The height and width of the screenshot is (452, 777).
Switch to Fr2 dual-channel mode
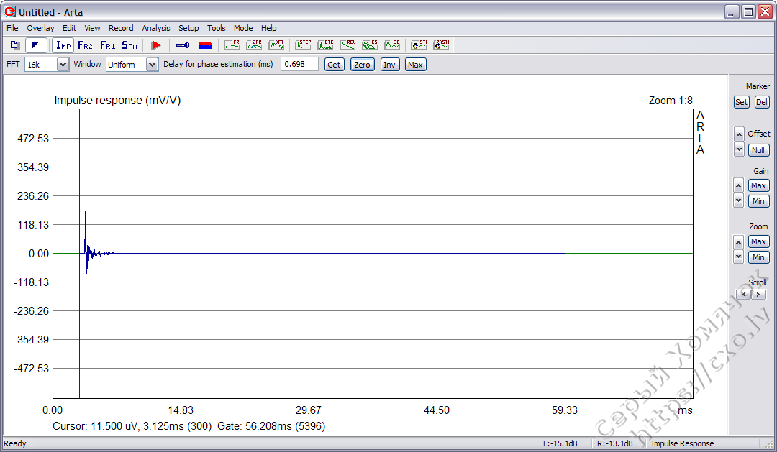pyautogui.click(x=85, y=45)
